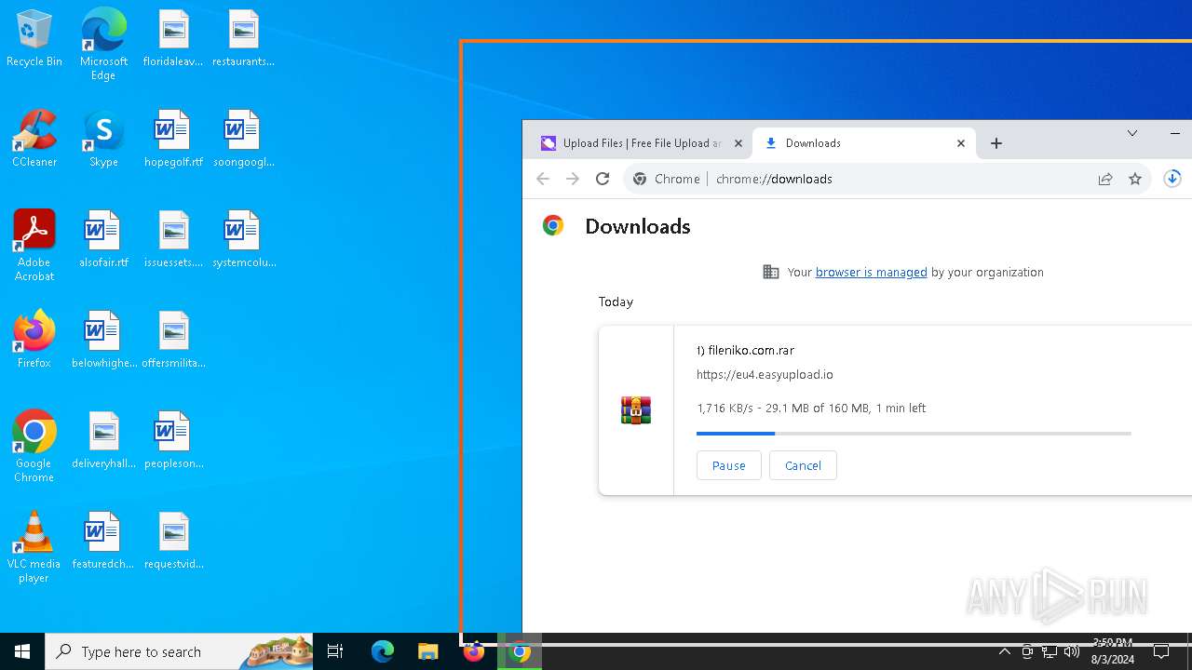The image size is (1192, 670).
Task: Click the Type here to search box
Action: [179, 651]
